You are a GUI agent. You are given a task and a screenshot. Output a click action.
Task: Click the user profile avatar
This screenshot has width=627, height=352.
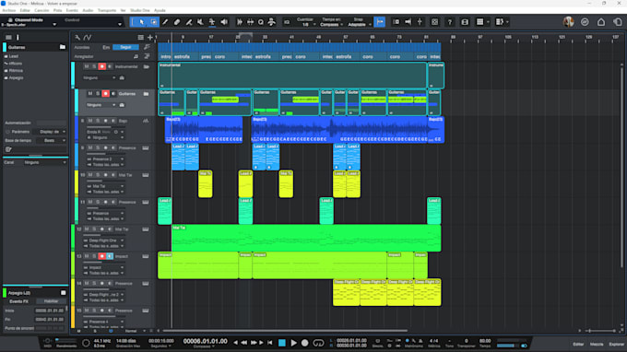pyautogui.click(x=568, y=22)
